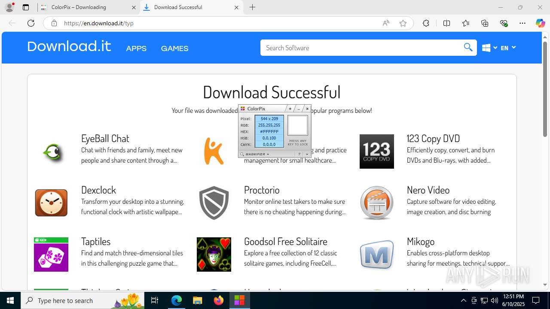Open Browser essentials heart icon
This screenshot has height=309, width=550.
[504, 23]
